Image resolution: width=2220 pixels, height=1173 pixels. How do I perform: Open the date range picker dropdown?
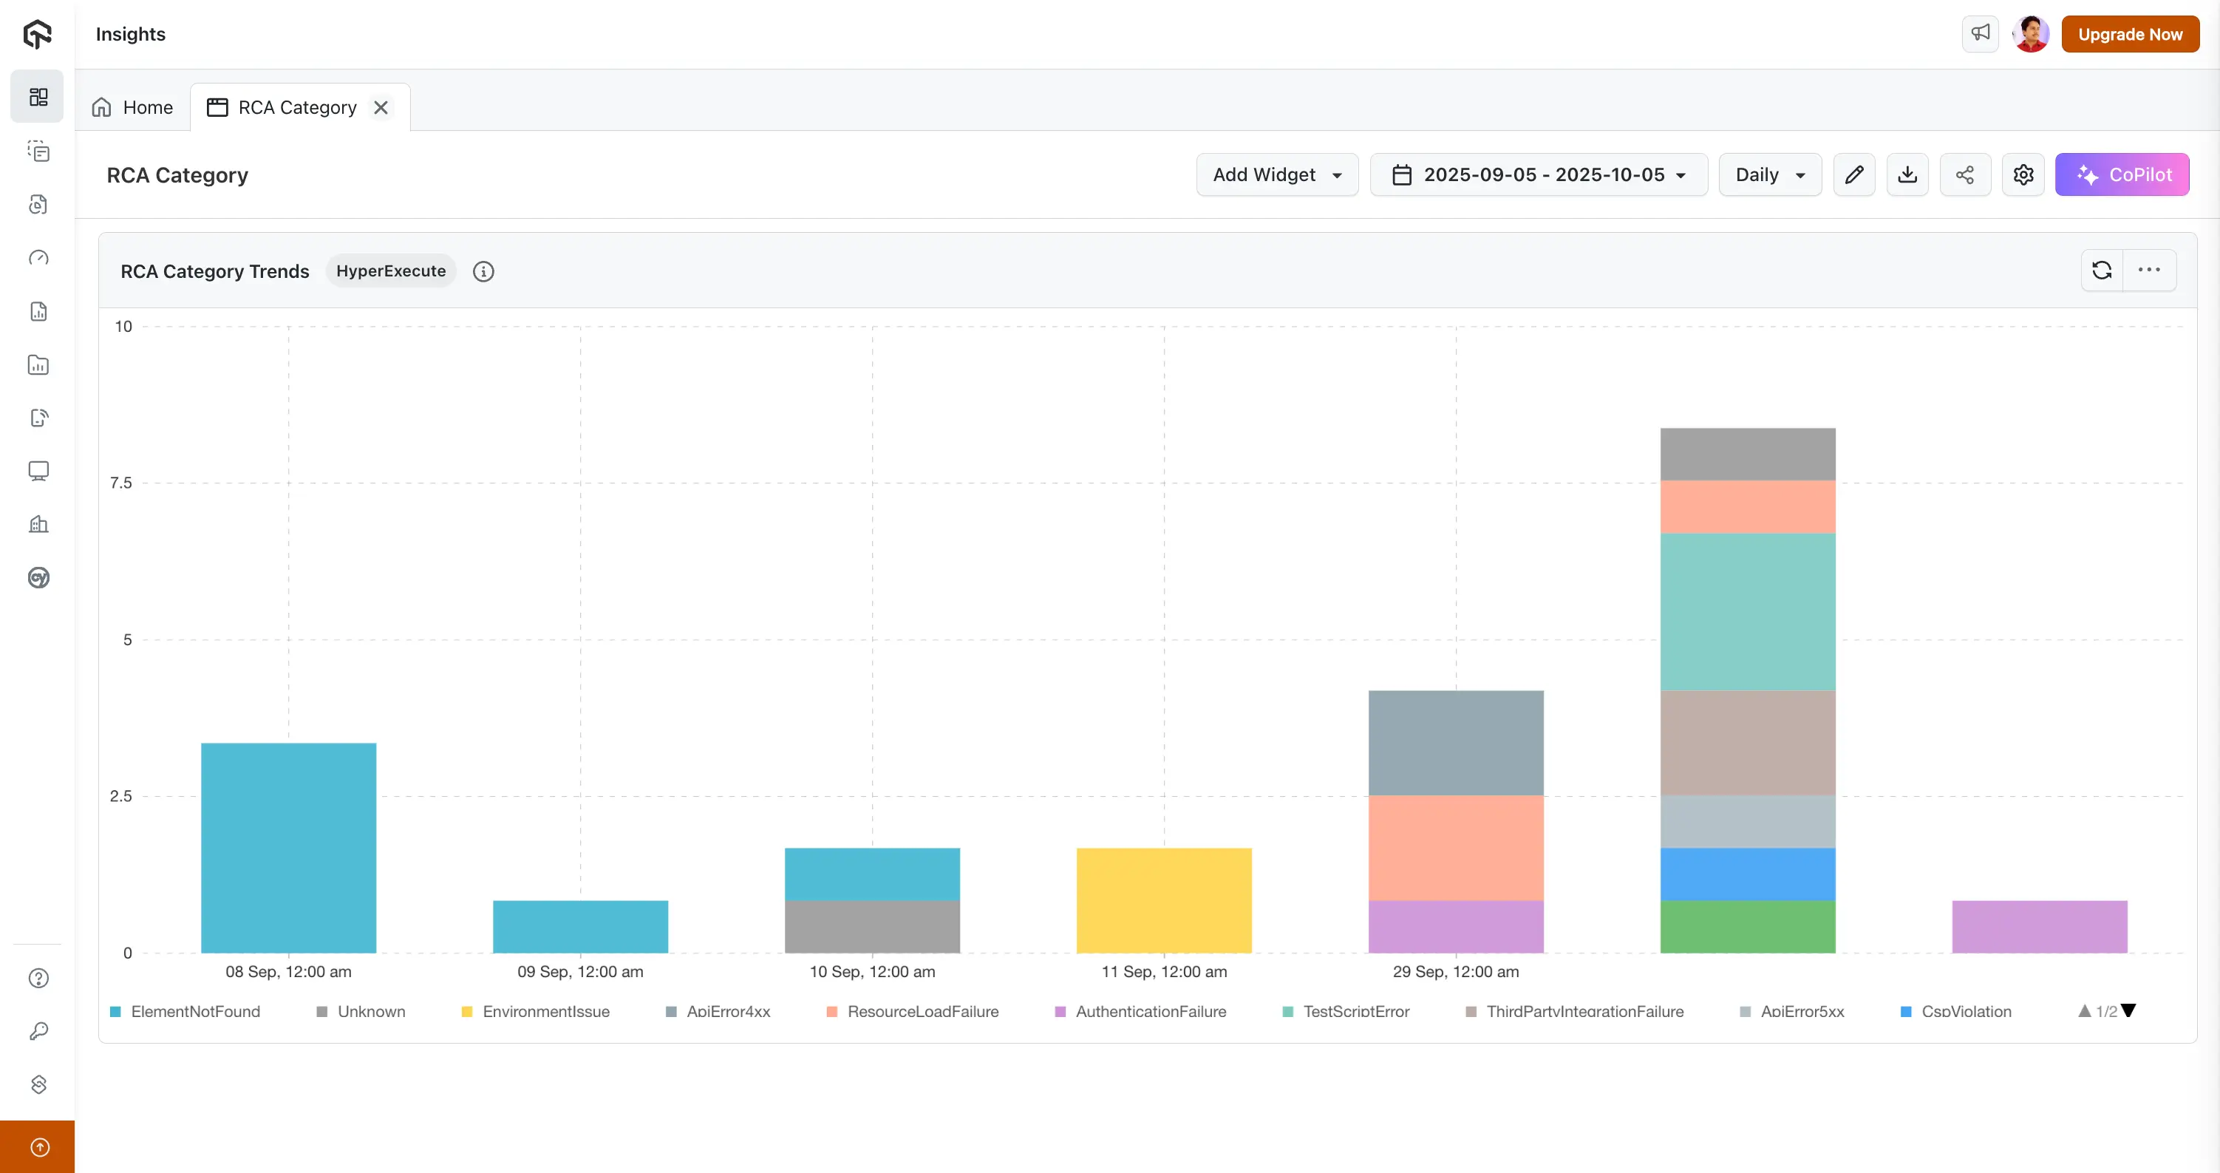(x=1539, y=175)
